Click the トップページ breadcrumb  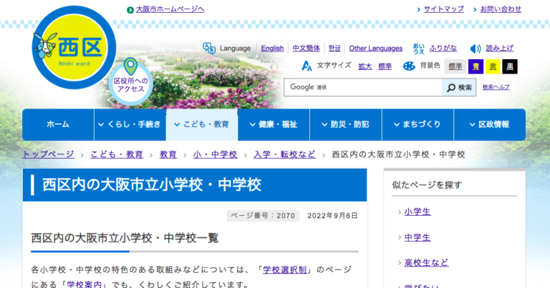click(49, 154)
